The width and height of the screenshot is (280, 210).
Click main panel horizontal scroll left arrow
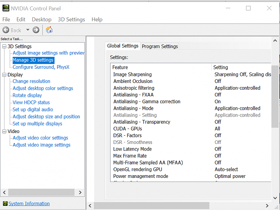90,206
